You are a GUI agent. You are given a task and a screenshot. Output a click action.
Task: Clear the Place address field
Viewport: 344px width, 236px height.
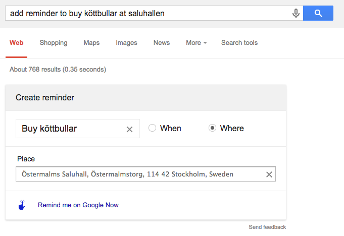[269, 174]
